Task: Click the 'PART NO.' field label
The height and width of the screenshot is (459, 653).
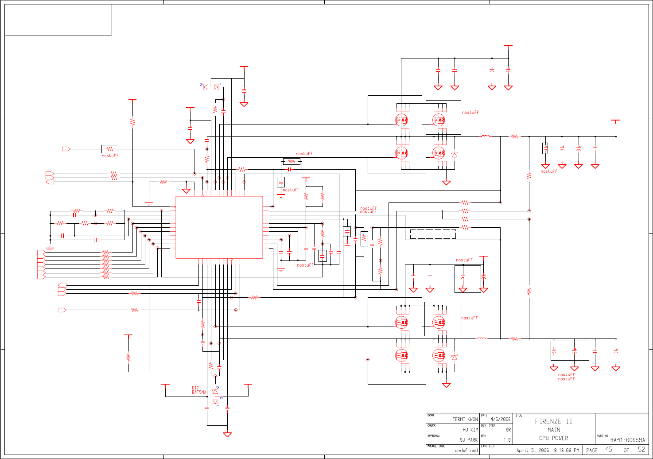Action: [602, 436]
